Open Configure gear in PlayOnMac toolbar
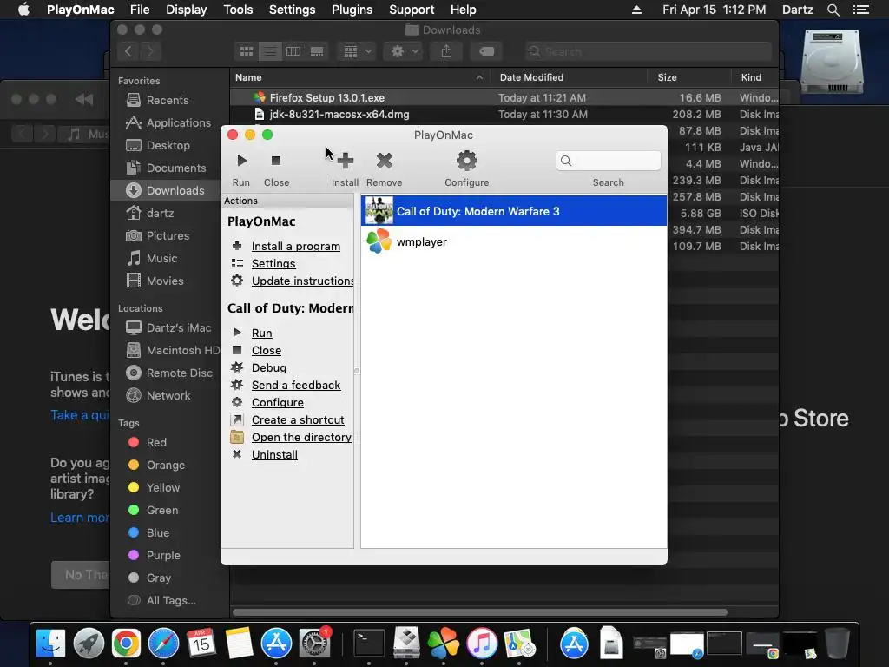The height and width of the screenshot is (667, 889). (466, 161)
